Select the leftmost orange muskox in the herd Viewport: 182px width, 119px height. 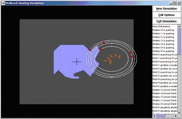[x=106, y=60]
